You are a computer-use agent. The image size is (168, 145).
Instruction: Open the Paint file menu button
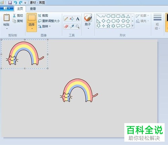click(x=7, y=8)
